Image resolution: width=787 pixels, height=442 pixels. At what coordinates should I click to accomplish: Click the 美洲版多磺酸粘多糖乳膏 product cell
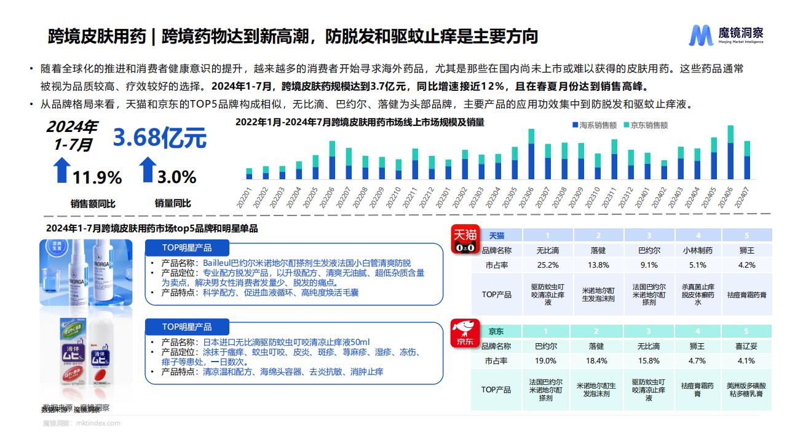pos(745,390)
